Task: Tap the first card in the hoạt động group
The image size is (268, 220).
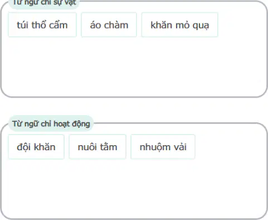Action: pyautogui.click(x=36, y=147)
